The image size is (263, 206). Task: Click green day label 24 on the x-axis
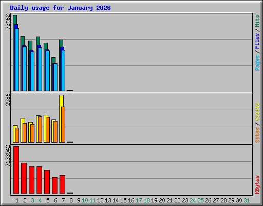click(193, 200)
